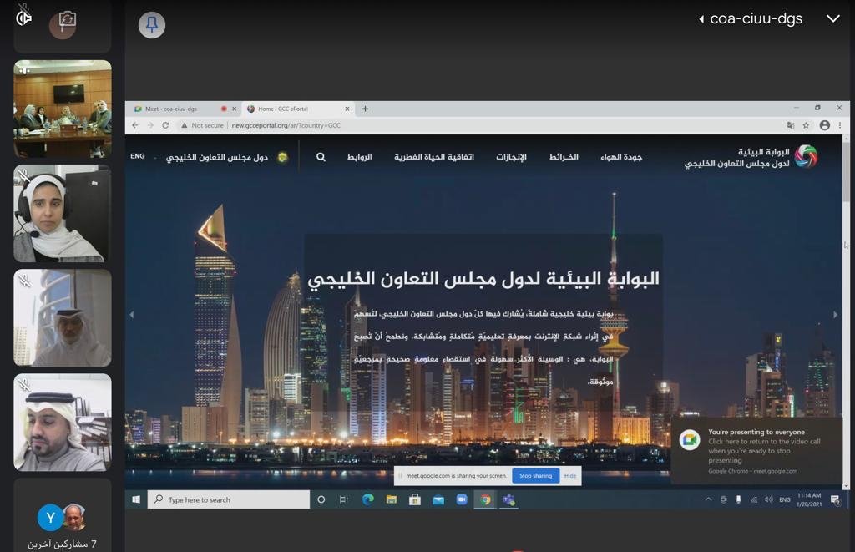Select the GCC logo in the portal navigation
The image size is (855, 552).
pyautogui.click(x=283, y=156)
